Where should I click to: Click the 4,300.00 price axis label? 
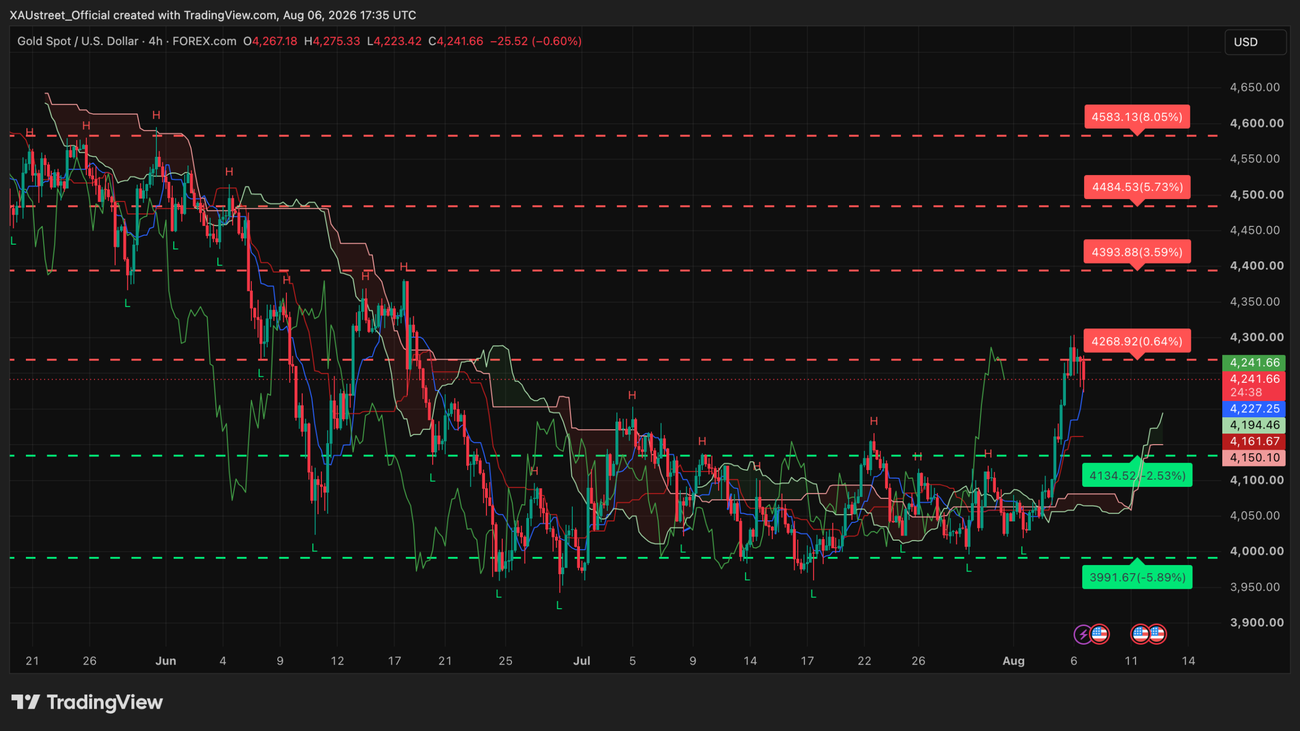[1256, 338]
